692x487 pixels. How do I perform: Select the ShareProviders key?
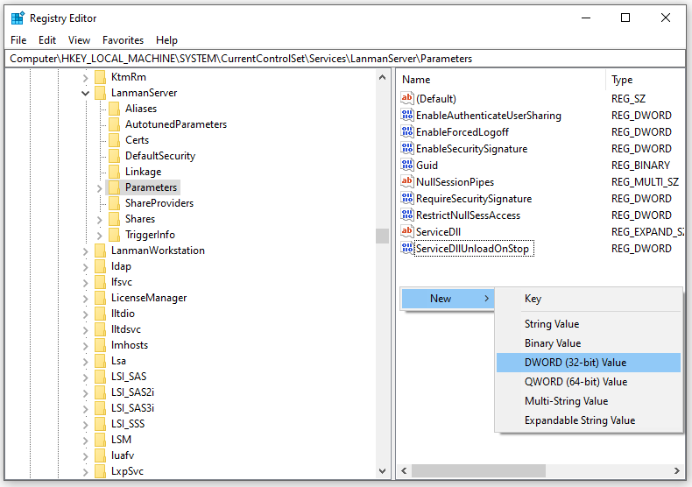[x=159, y=203]
